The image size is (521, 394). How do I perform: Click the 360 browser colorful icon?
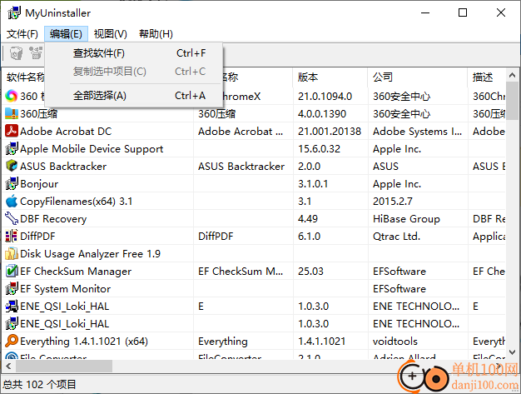click(12, 96)
